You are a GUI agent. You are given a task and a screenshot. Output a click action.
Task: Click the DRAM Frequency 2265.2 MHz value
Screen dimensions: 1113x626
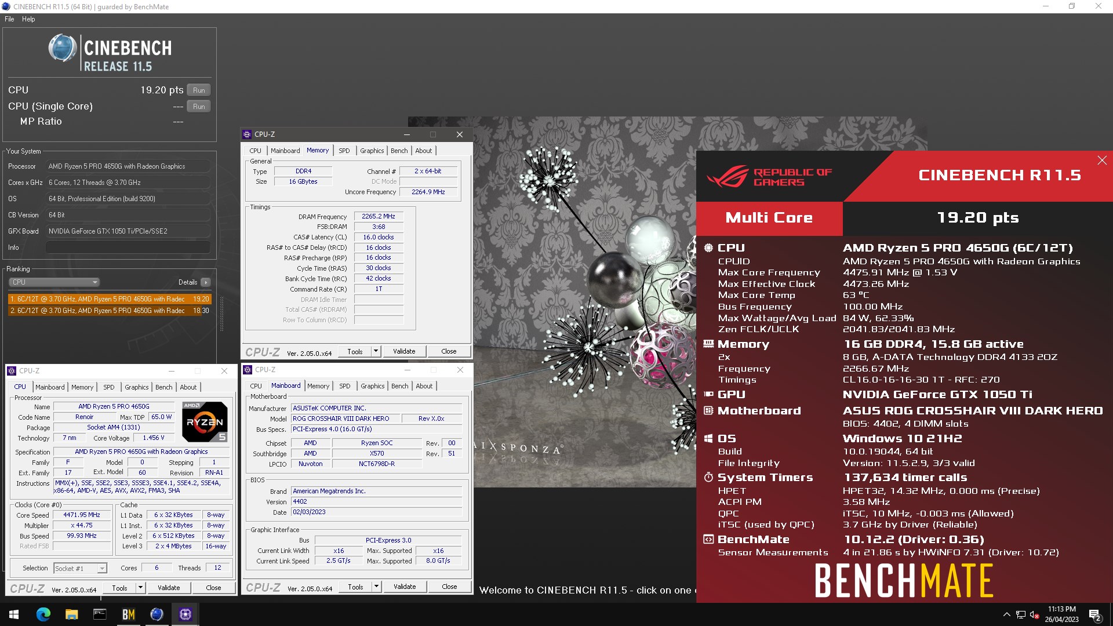point(379,216)
